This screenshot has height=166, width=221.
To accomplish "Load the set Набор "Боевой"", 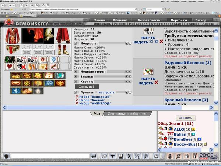I will [x=92, y=100].
